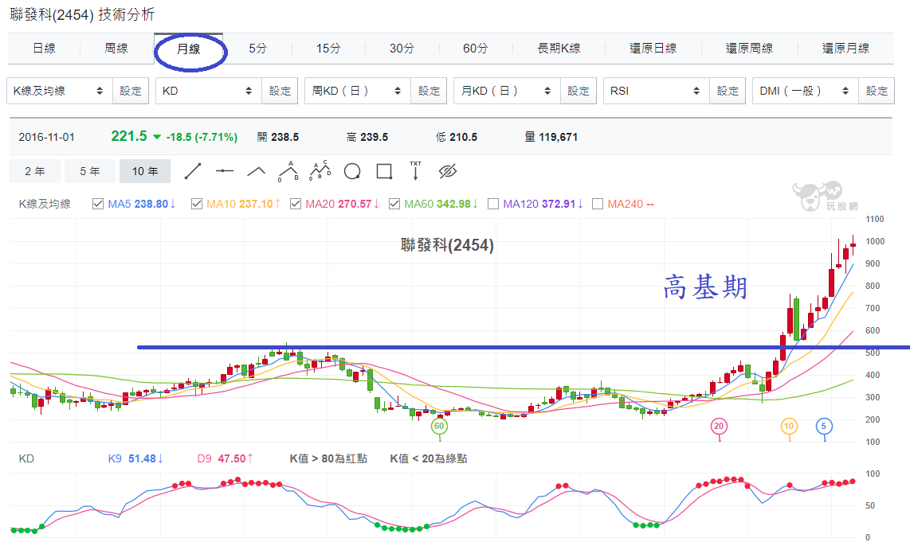Image resolution: width=910 pixels, height=542 pixels.
Task: Click the K9 51.48 value
Action: 135,458
